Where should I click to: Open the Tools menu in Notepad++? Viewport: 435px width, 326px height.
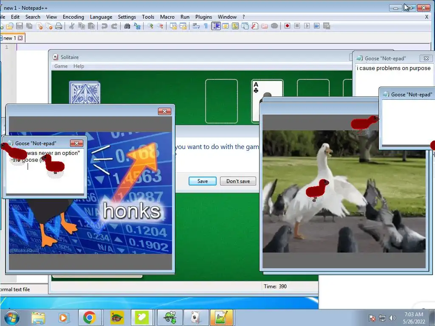(x=148, y=17)
